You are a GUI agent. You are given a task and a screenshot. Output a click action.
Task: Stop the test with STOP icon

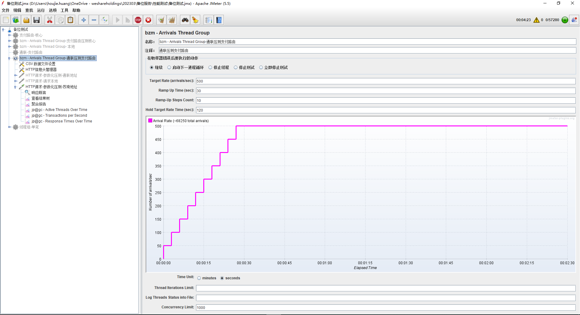click(138, 20)
